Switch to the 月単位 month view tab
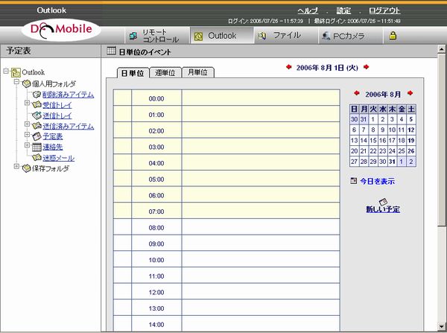Image resolution: width=447 pixels, height=333 pixels. (197, 73)
